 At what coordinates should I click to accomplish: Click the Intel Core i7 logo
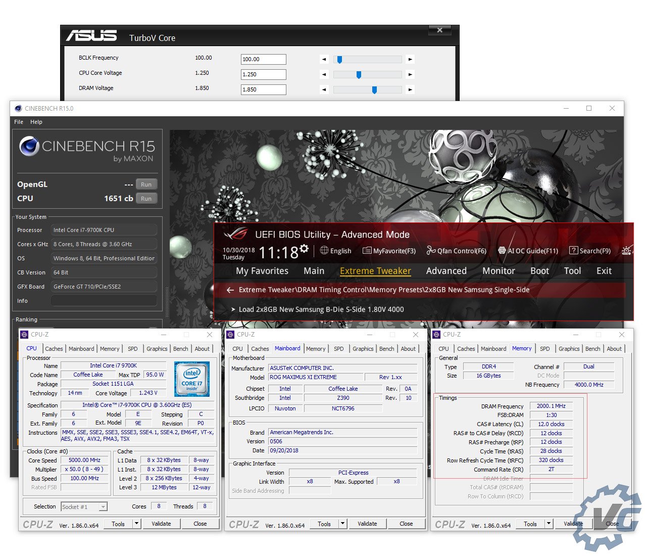point(191,379)
